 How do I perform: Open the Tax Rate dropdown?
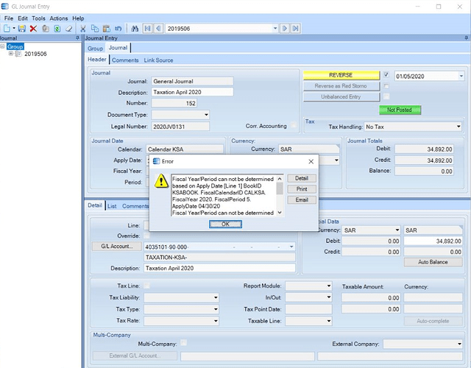216,321
